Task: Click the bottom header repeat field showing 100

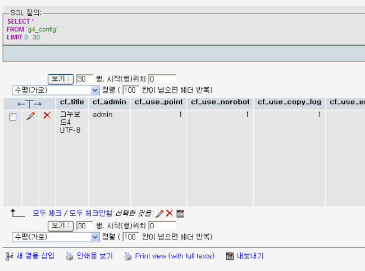Action: coord(131,237)
